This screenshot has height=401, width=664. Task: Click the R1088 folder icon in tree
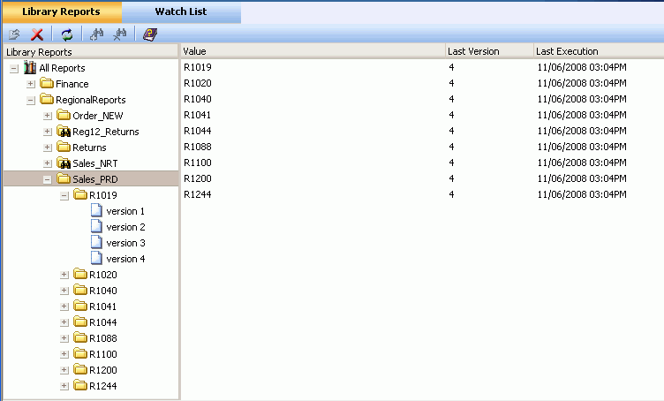(80, 337)
